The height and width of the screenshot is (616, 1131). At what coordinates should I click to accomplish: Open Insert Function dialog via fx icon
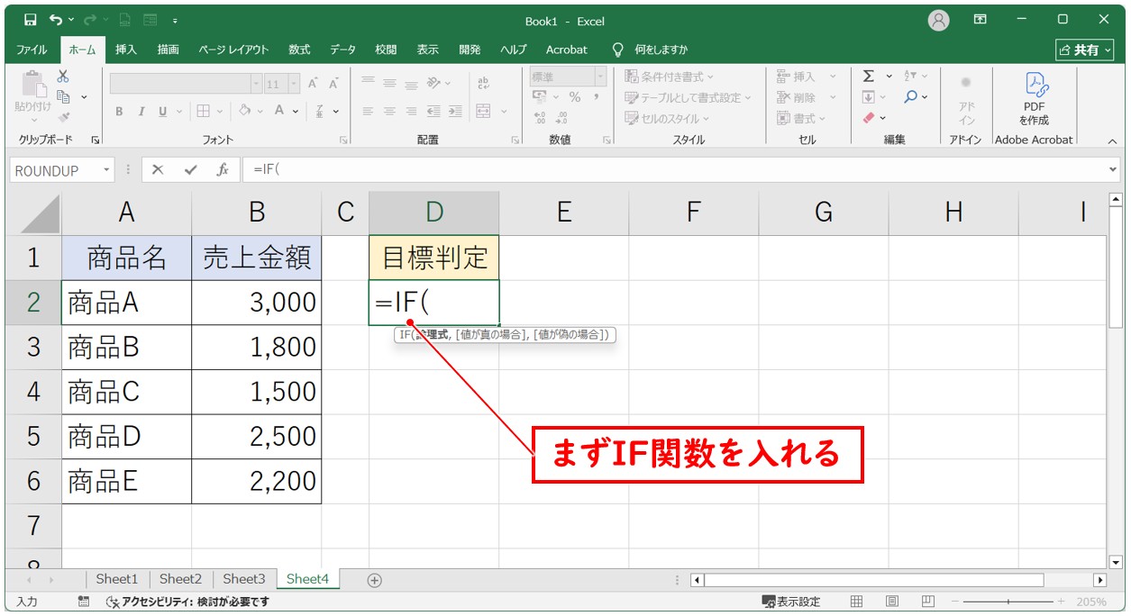(x=223, y=170)
